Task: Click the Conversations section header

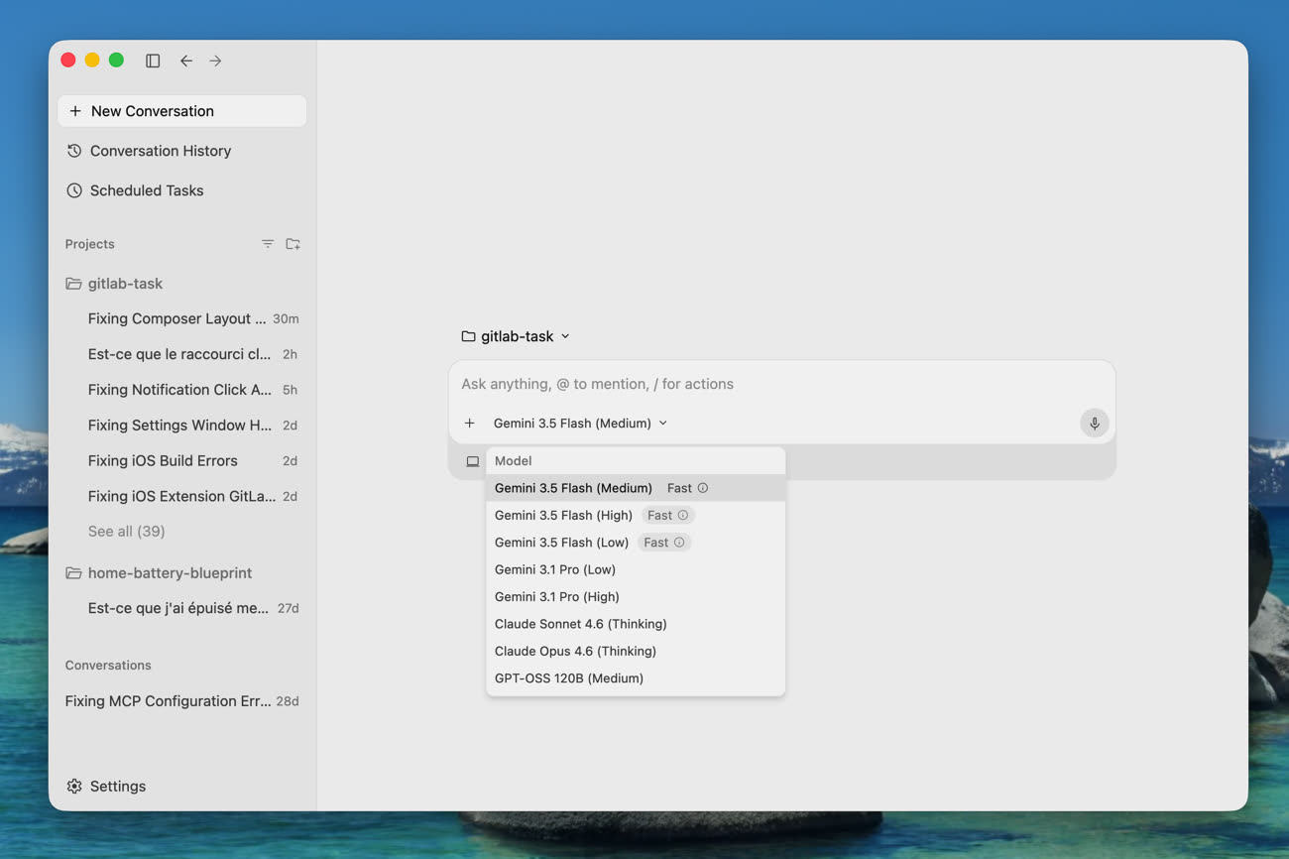Action: tap(108, 666)
